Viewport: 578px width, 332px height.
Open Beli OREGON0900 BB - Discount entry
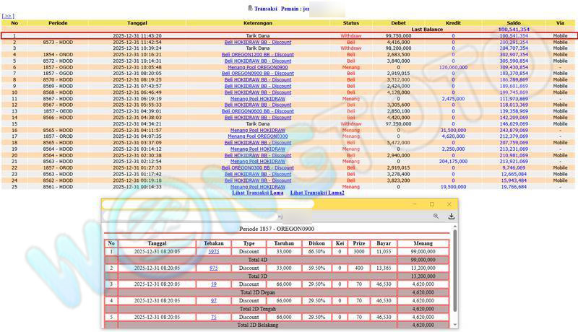[x=258, y=73]
